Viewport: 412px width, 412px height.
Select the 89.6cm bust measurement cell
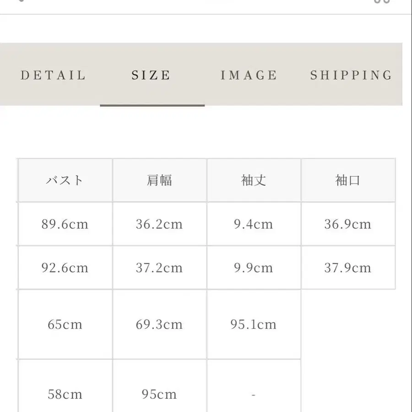pos(65,224)
